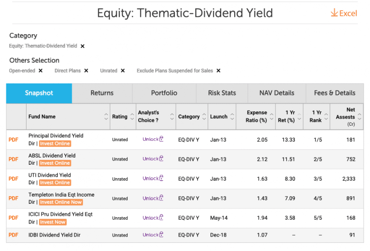The image size is (370, 251).
Task: Remove the Equity: Thematic-Dividend Yield category filter
Action: [x=82, y=46]
